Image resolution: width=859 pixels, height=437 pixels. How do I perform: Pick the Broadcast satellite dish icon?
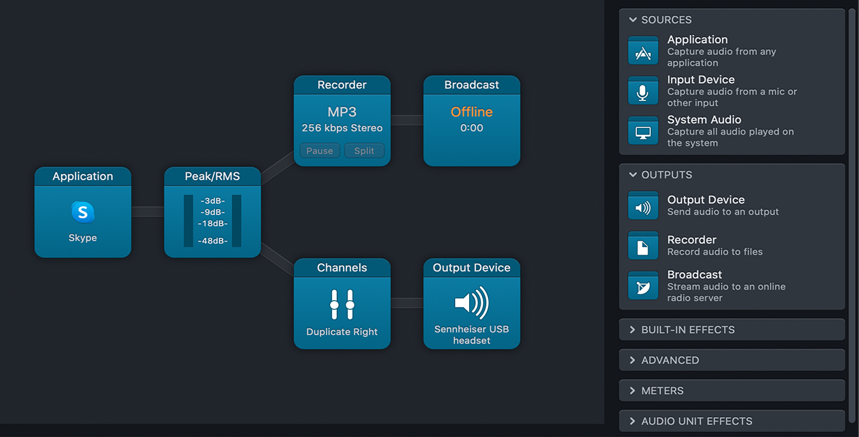tap(643, 286)
